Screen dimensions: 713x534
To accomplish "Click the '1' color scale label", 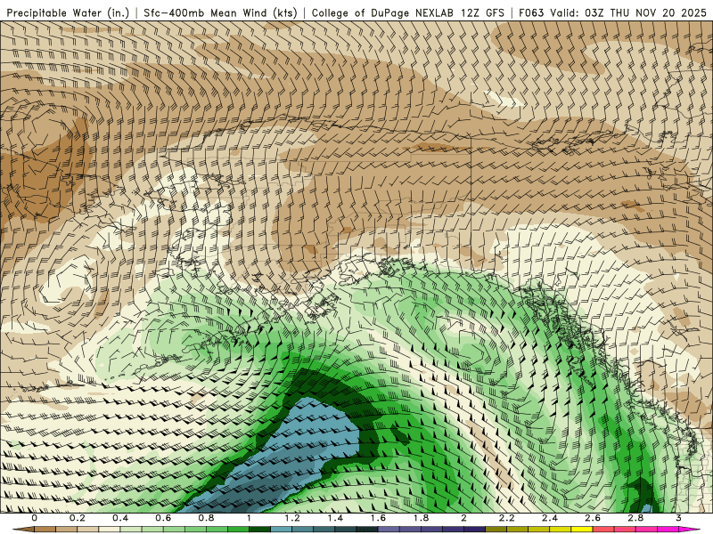I will [250, 518].
